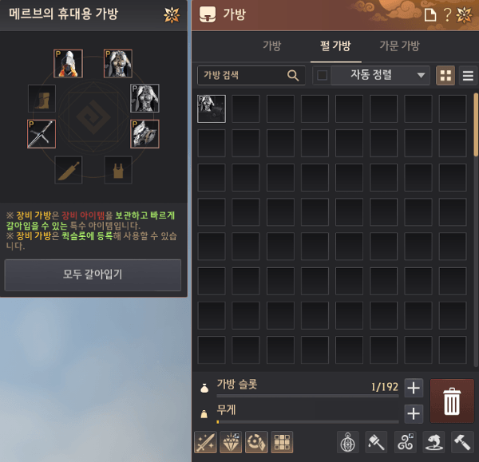
Task: Switch to list view layout
Action: (x=468, y=76)
